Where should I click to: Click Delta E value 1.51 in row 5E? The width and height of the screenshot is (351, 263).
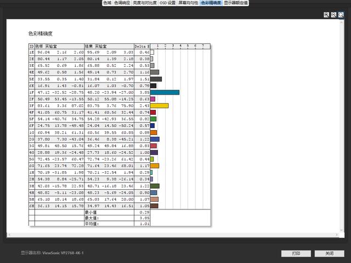pyautogui.click(x=144, y=79)
